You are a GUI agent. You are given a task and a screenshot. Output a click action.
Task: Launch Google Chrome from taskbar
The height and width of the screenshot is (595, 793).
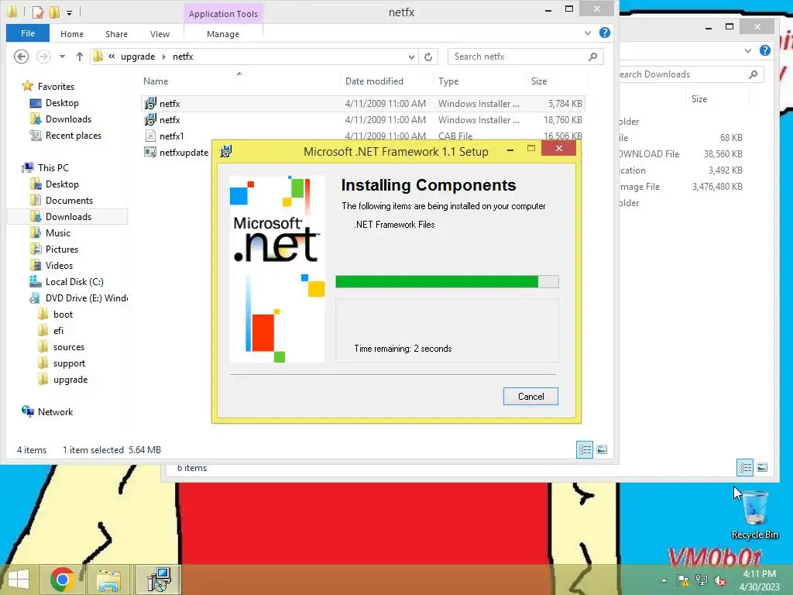[63, 580]
